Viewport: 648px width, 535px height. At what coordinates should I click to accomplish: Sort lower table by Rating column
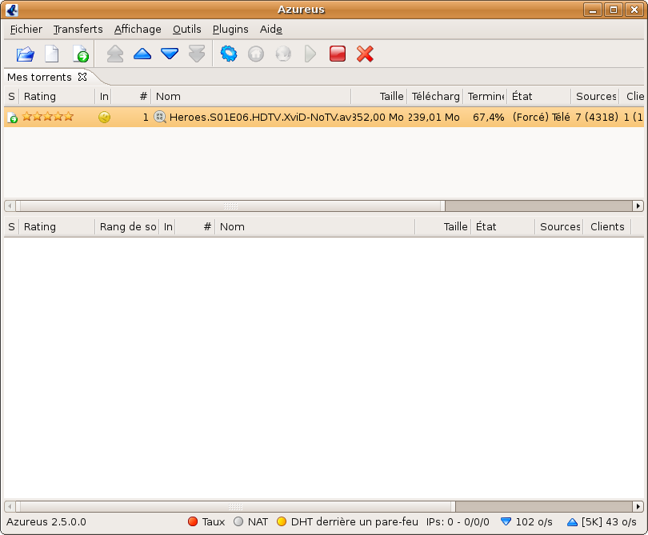click(x=57, y=227)
